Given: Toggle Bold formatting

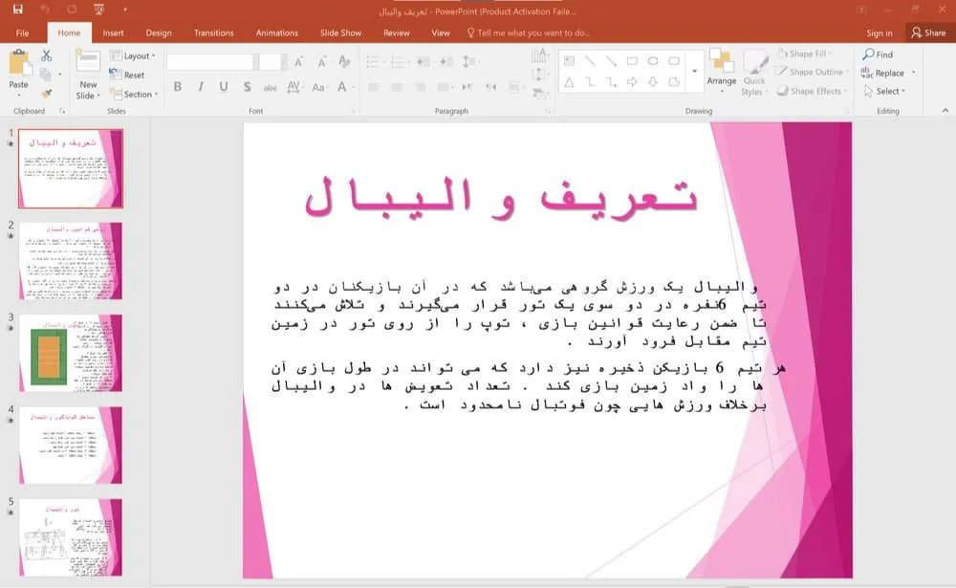Looking at the screenshot, I should coord(178,87).
